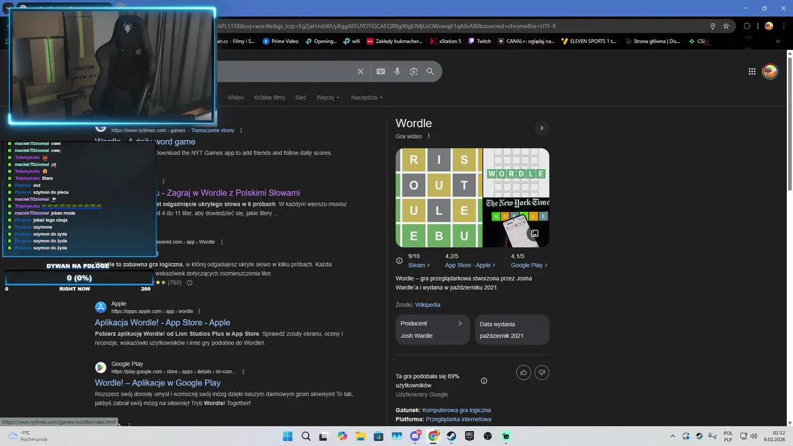Open the Google apps grid

pos(752,71)
